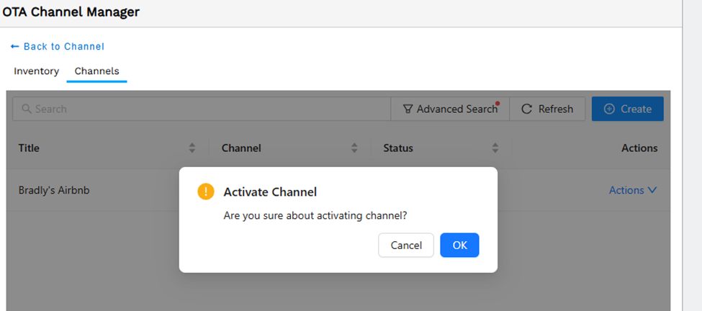This screenshot has width=702, height=311.
Task: Confirm activation with OK button
Action: tap(459, 245)
